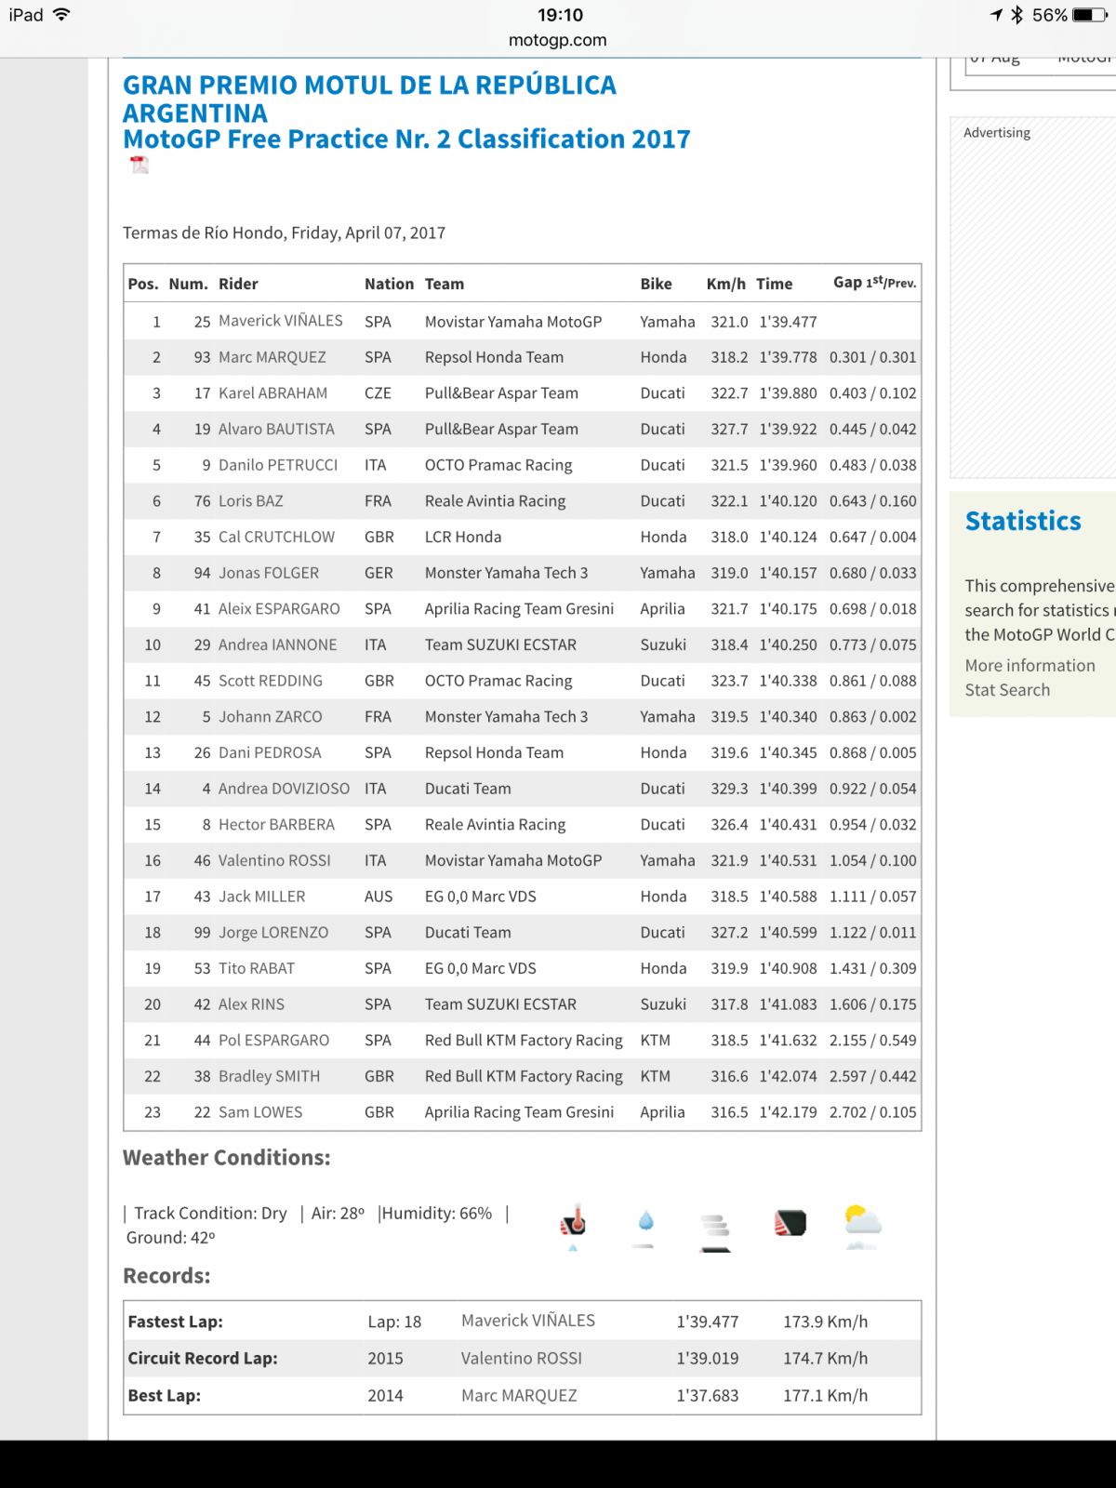Click the Statistics heading
The width and height of the screenshot is (1116, 1488).
(1023, 521)
